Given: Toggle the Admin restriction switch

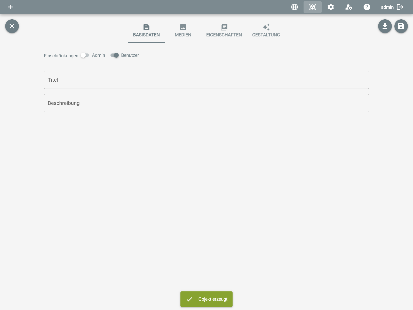Looking at the screenshot, I should 85,55.
